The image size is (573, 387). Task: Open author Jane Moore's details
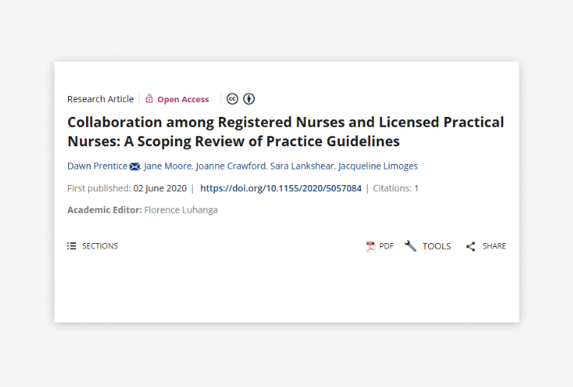click(168, 166)
